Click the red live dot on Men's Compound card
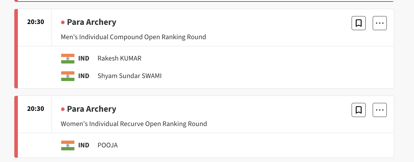The width and height of the screenshot is (414, 162). click(x=63, y=23)
